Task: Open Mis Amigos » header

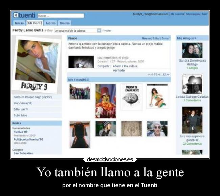Action: (x=187, y=38)
